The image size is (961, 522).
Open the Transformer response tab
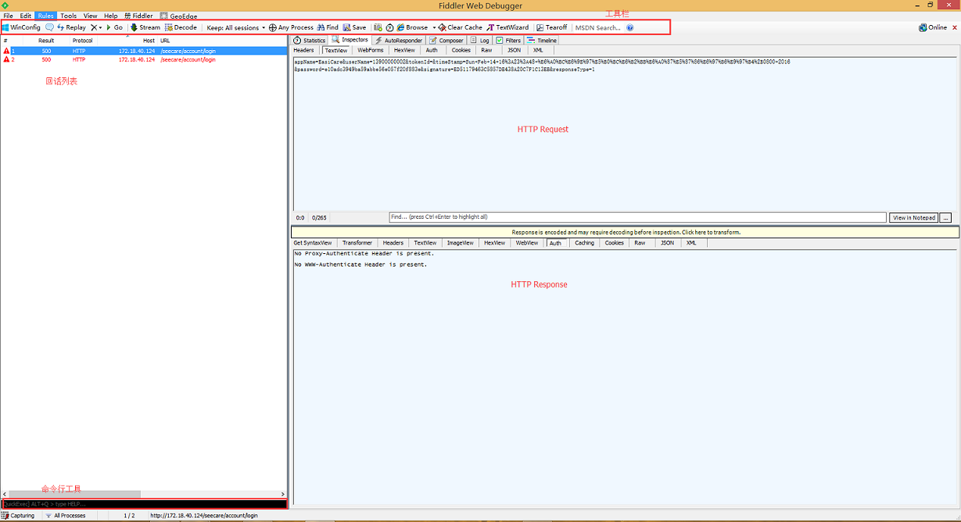point(357,243)
